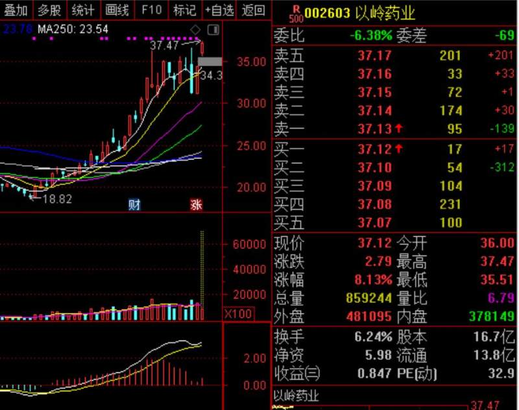Click the 内盘 value 378149
This screenshot has height=410, width=519.
click(492, 317)
